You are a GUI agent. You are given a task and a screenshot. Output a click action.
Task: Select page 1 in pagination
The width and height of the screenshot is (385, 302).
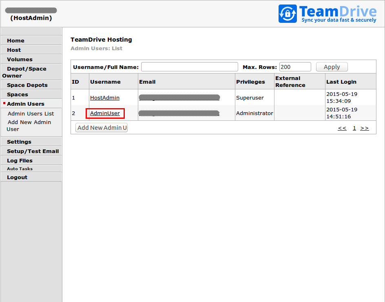354,128
